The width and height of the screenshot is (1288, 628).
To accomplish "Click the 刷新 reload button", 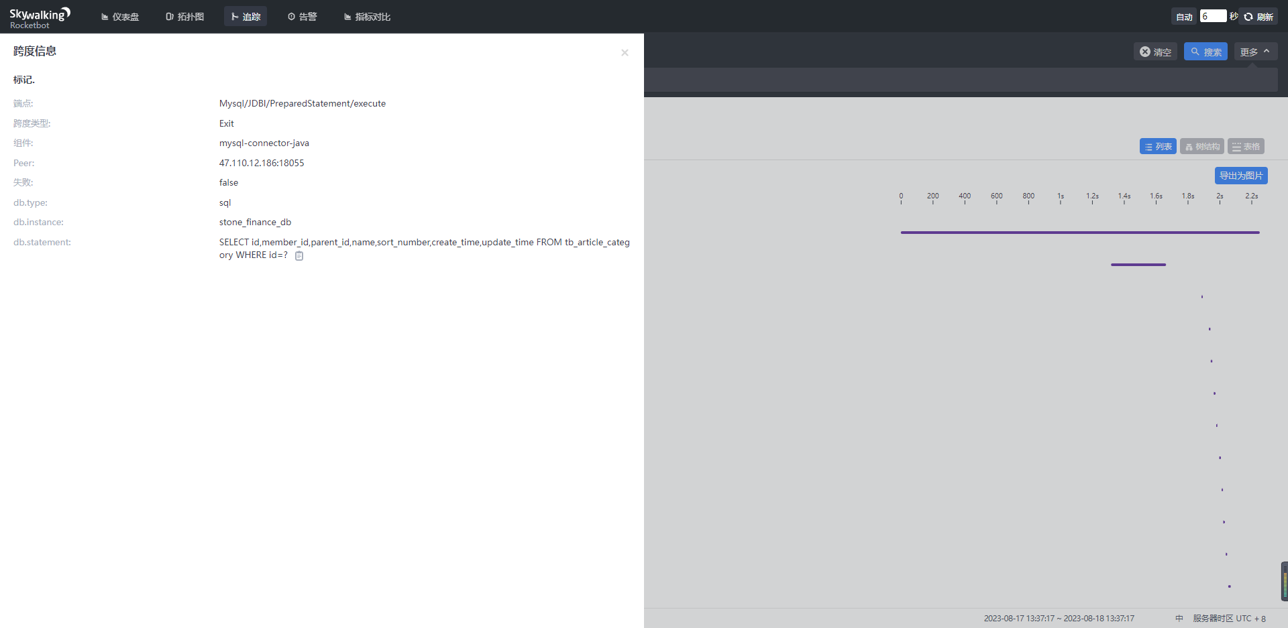I will (x=1259, y=17).
